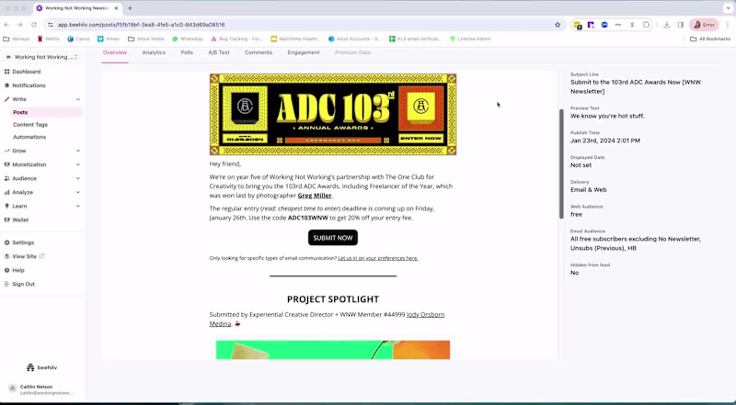Viewport: 736px width, 405px height.
Task: Go back in browser history
Action: pos(6,25)
